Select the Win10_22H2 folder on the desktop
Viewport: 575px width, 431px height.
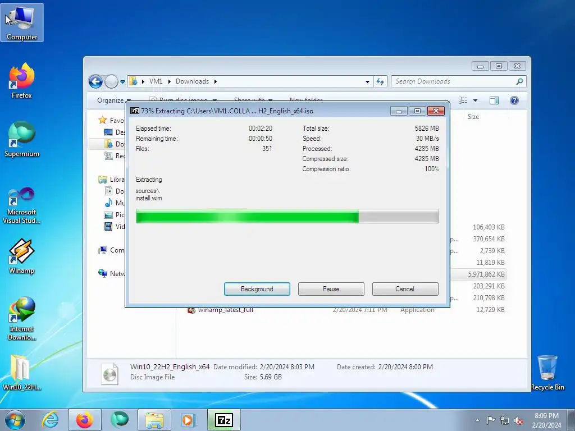tap(22, 372)
